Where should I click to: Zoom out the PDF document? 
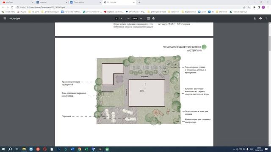click(128, 19)
